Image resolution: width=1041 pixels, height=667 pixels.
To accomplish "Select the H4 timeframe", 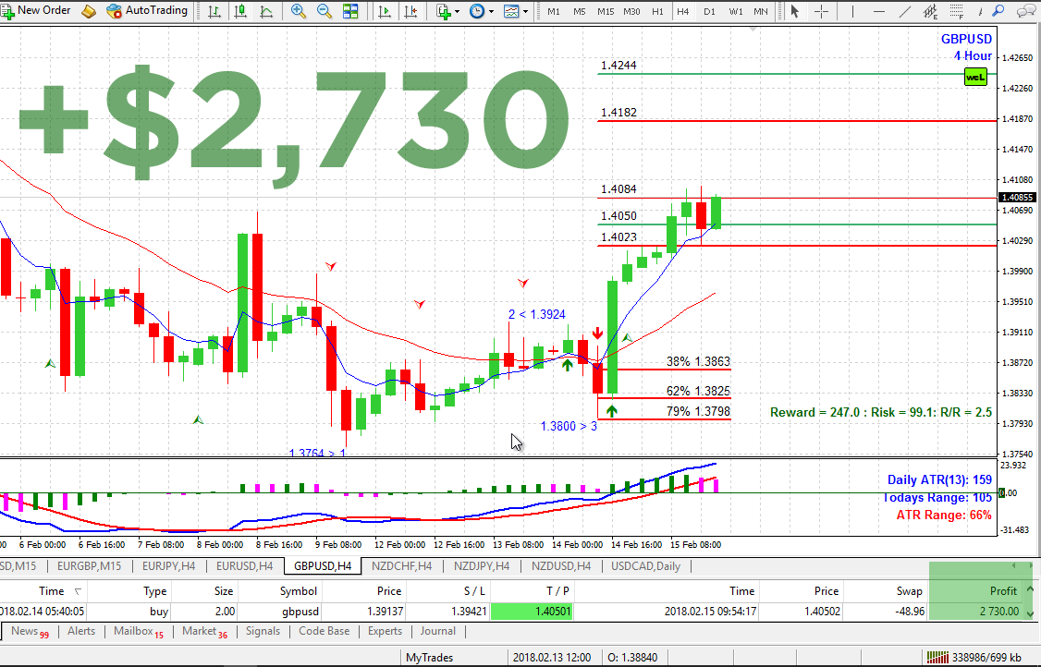I will coord(682,11).
